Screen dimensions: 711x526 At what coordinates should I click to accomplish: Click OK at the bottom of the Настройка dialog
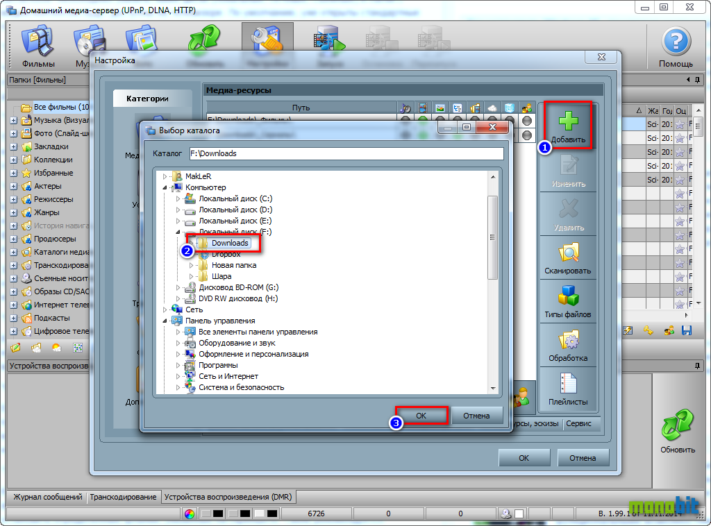pos(524,458)
